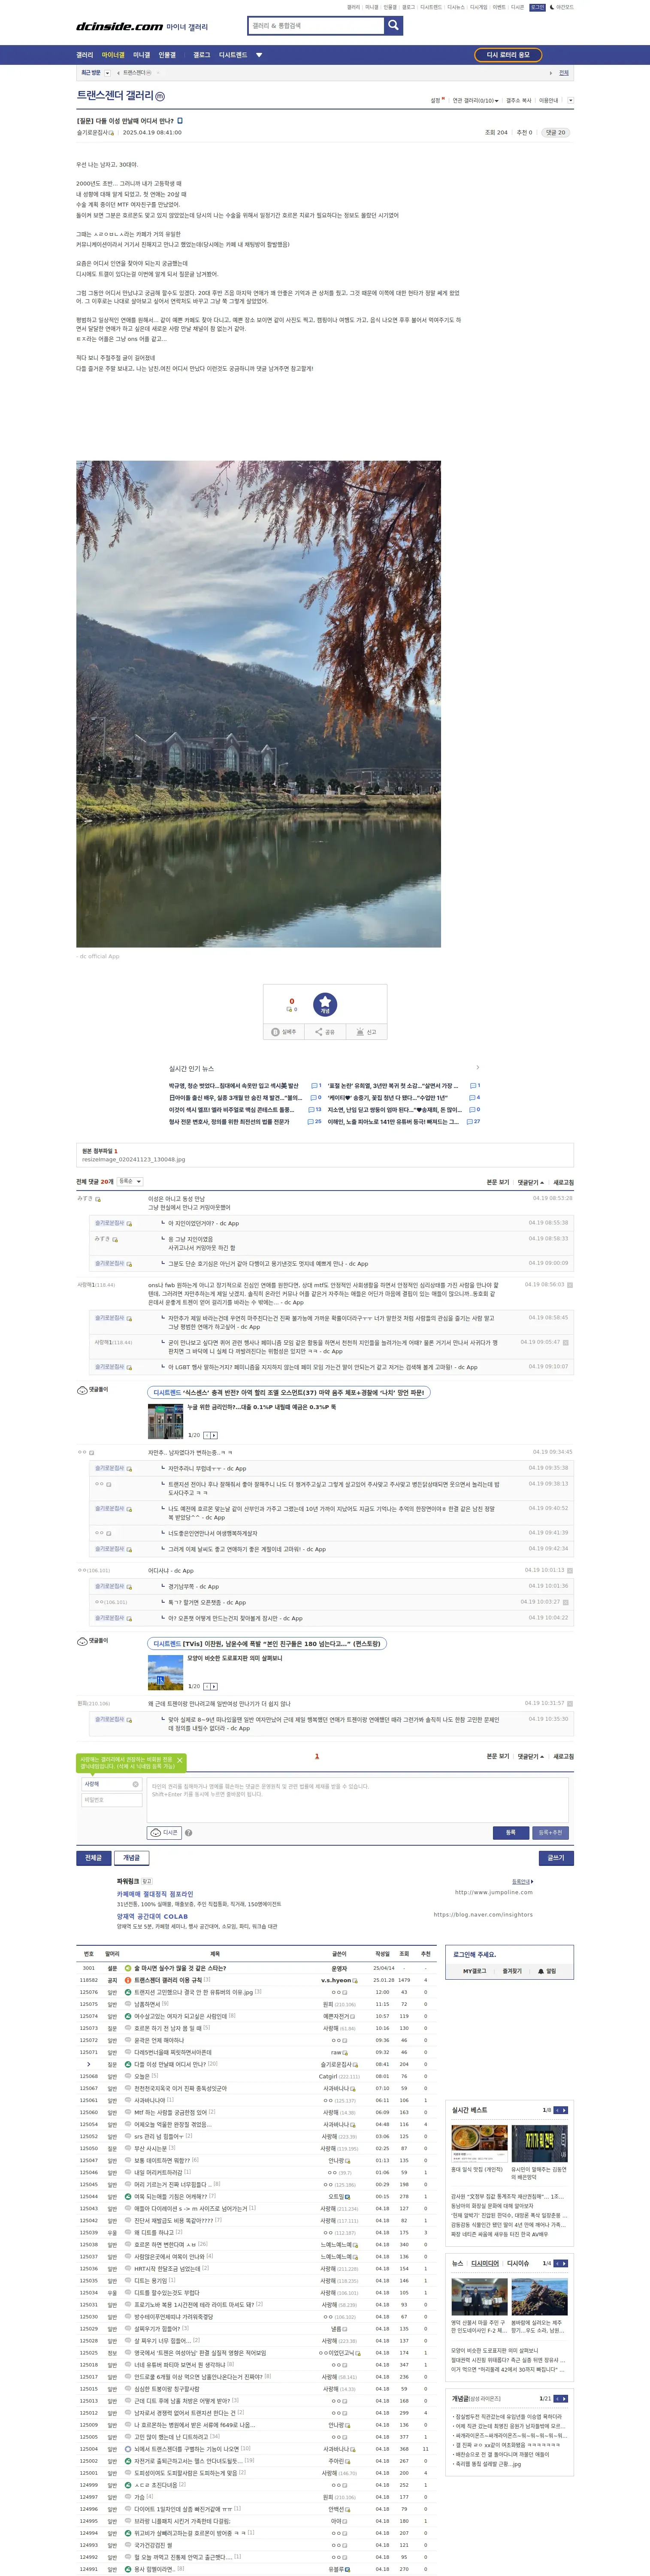
Task: Select the 마이너갤 nav tab
Action: tap(113, 55)
